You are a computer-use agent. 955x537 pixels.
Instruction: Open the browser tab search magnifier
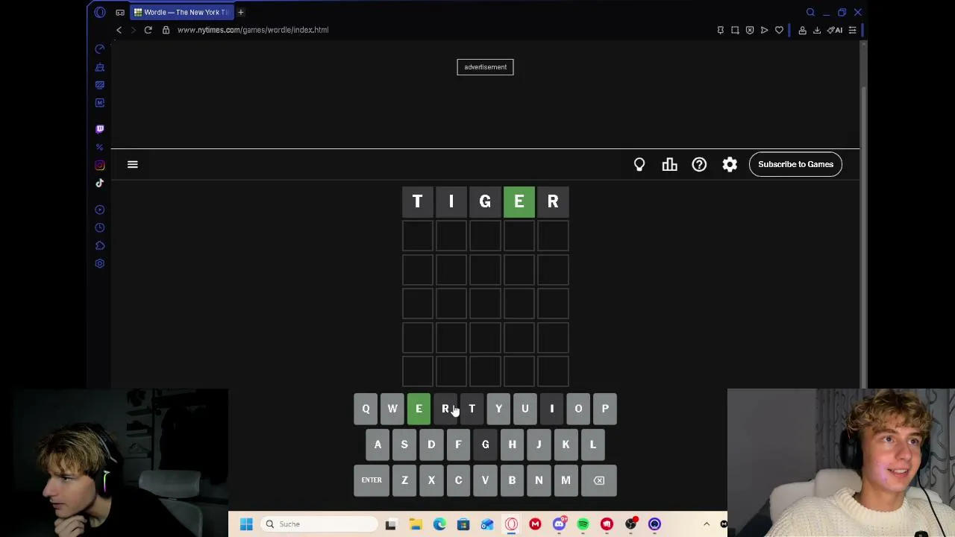(810, 12)
